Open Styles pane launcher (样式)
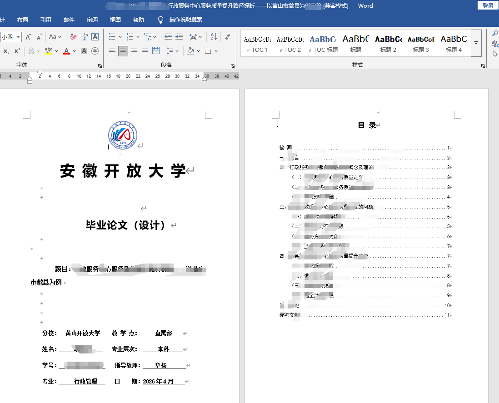The image size is (499, 403). pos(483,66)
